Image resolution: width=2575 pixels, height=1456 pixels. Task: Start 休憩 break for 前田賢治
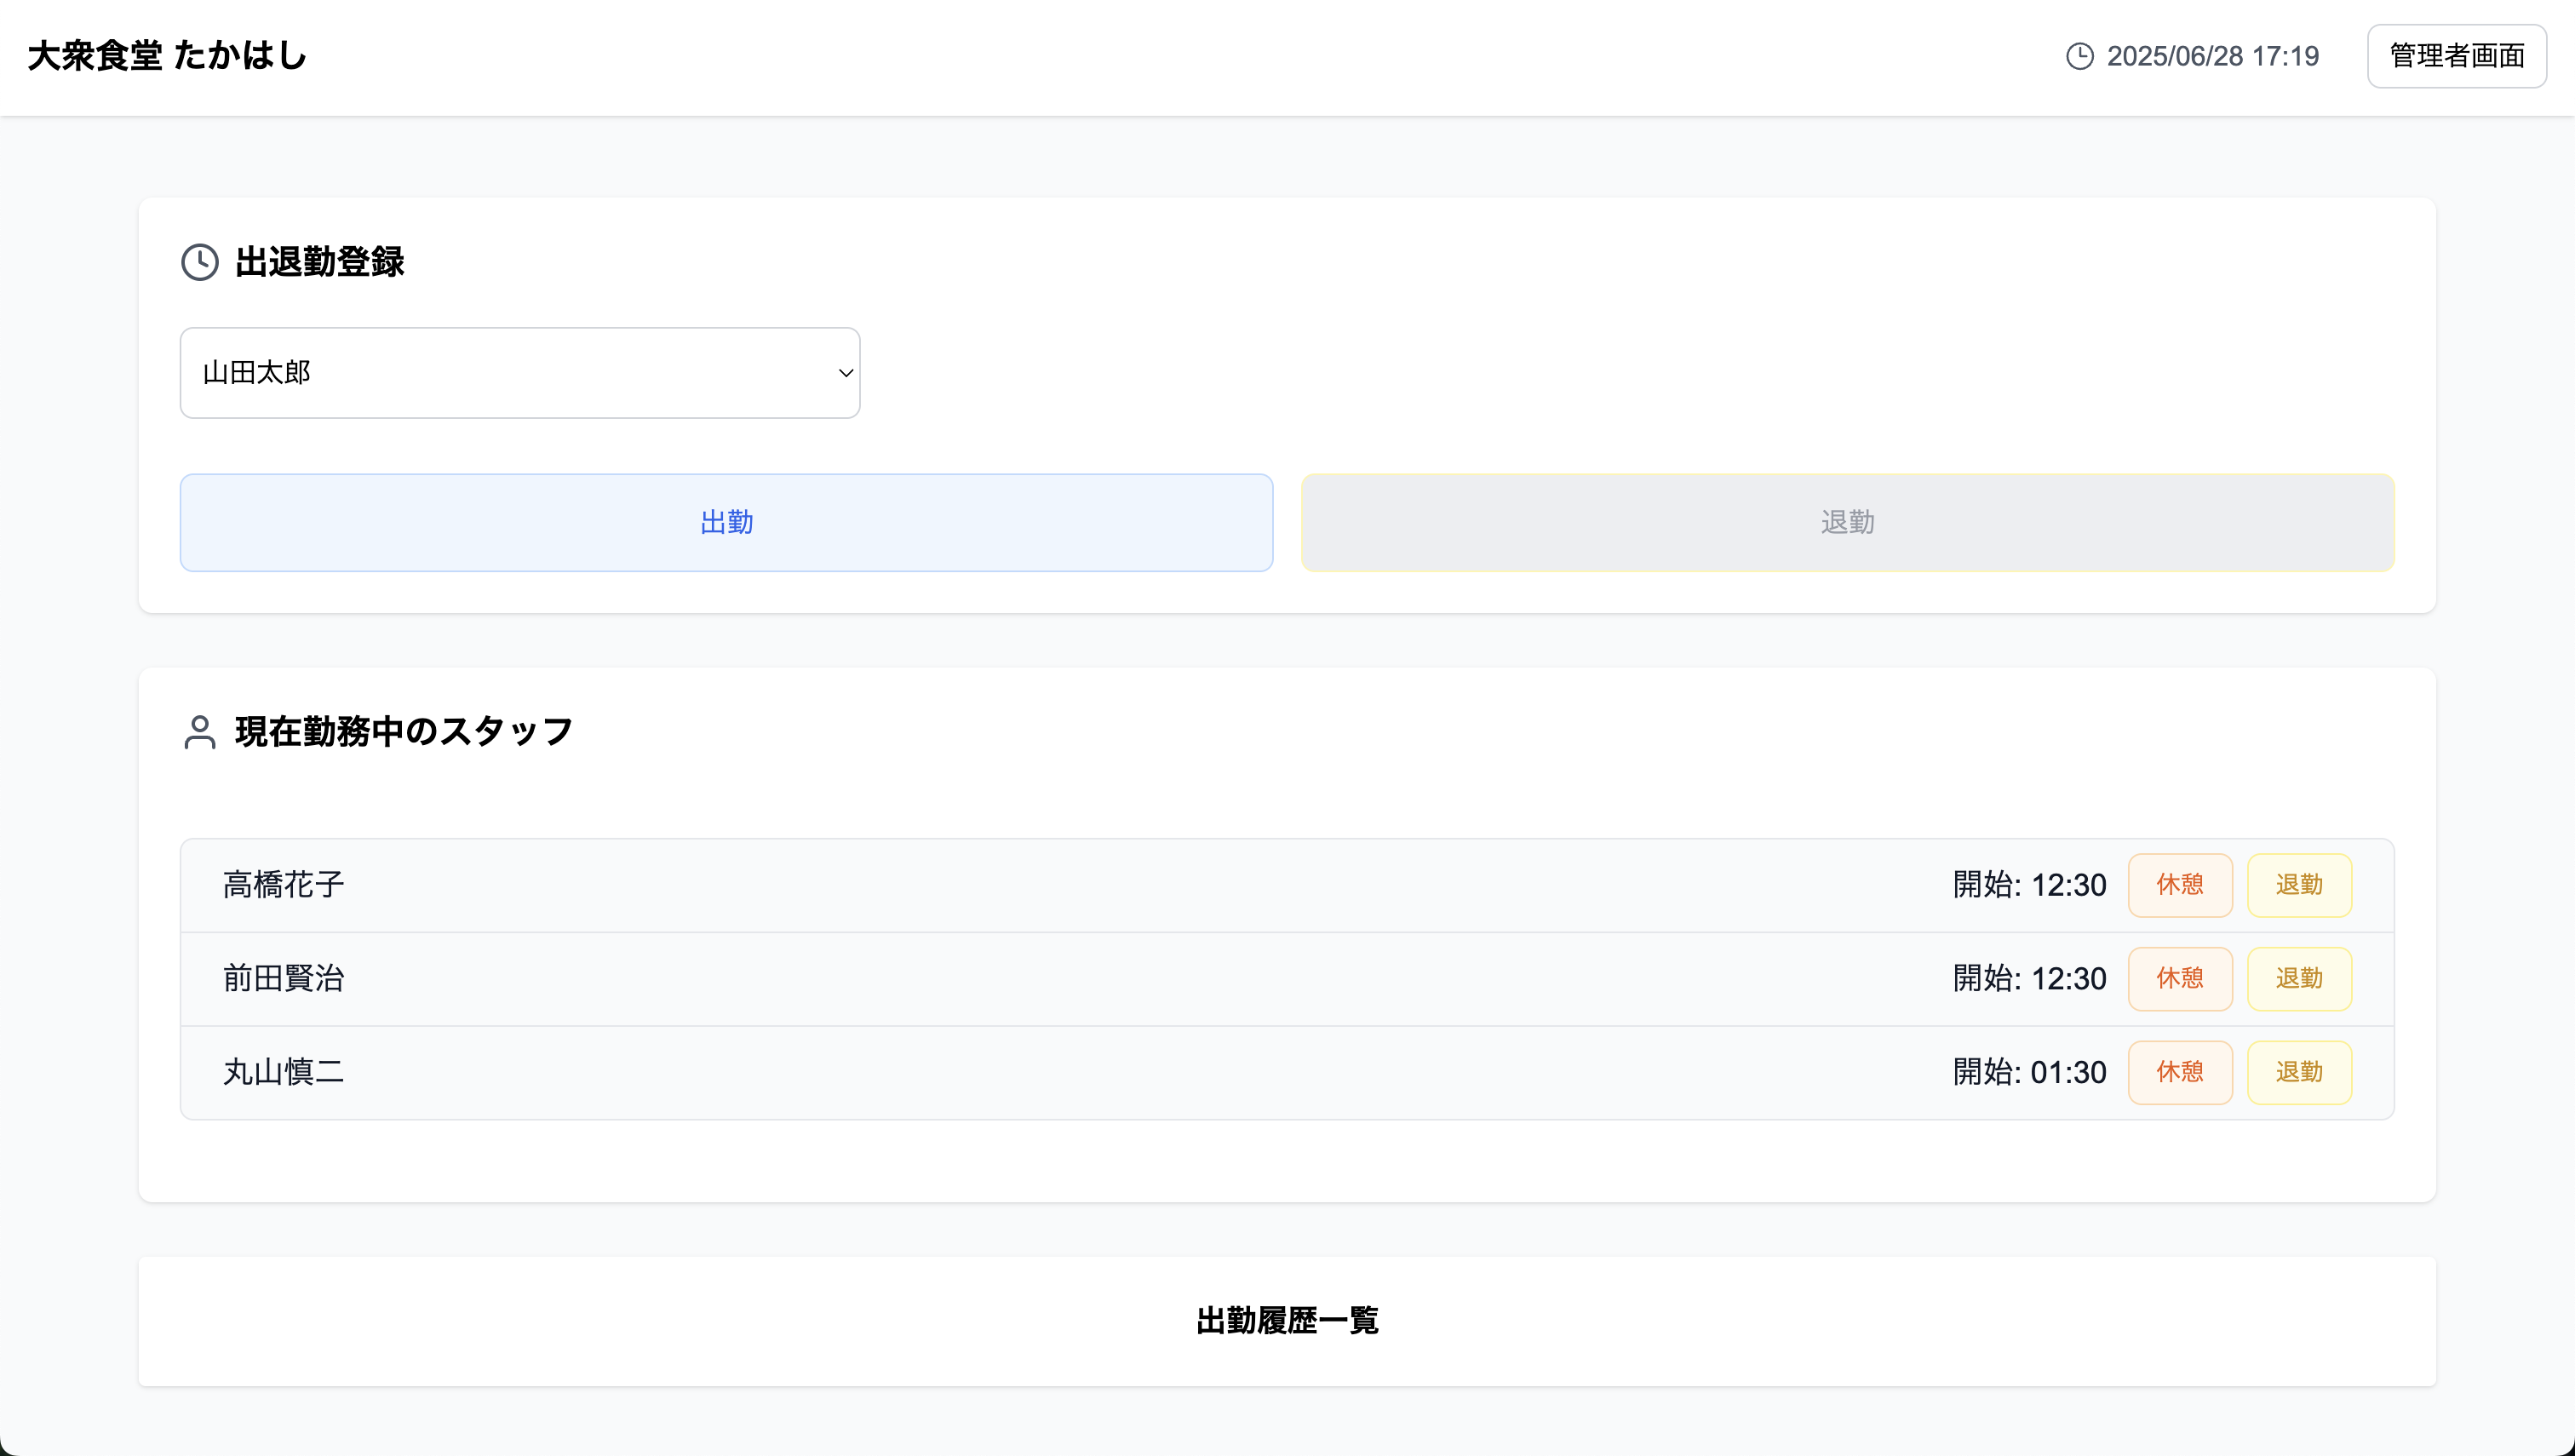2179,979
